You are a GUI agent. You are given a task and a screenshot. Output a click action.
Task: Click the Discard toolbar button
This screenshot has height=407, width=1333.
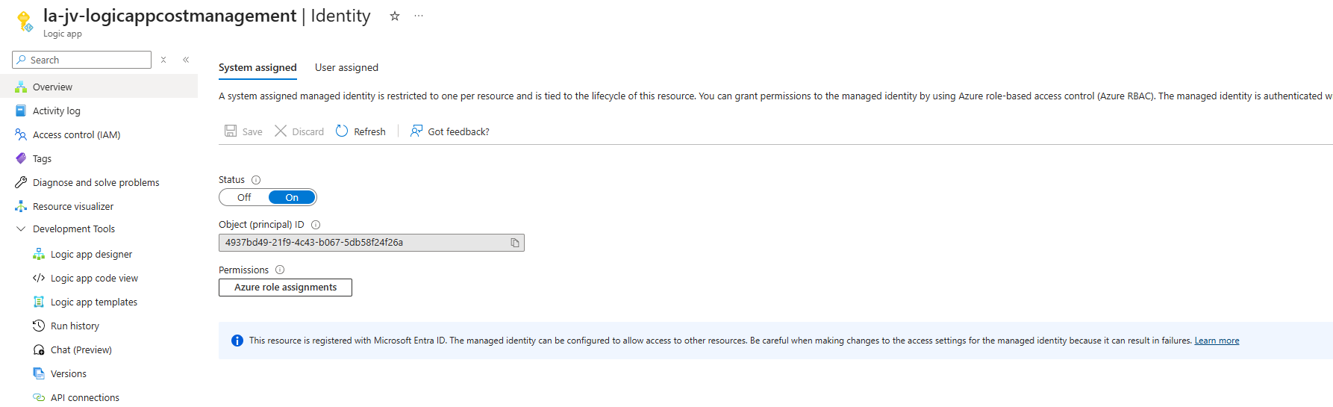(299, 131)
